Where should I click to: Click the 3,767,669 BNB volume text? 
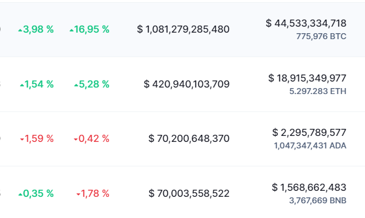318,201
